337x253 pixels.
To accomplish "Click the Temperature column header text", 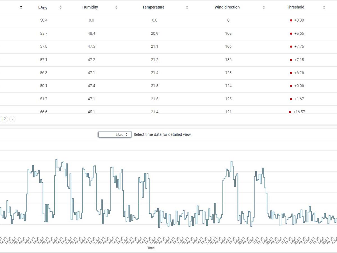I will click(153, 7).
